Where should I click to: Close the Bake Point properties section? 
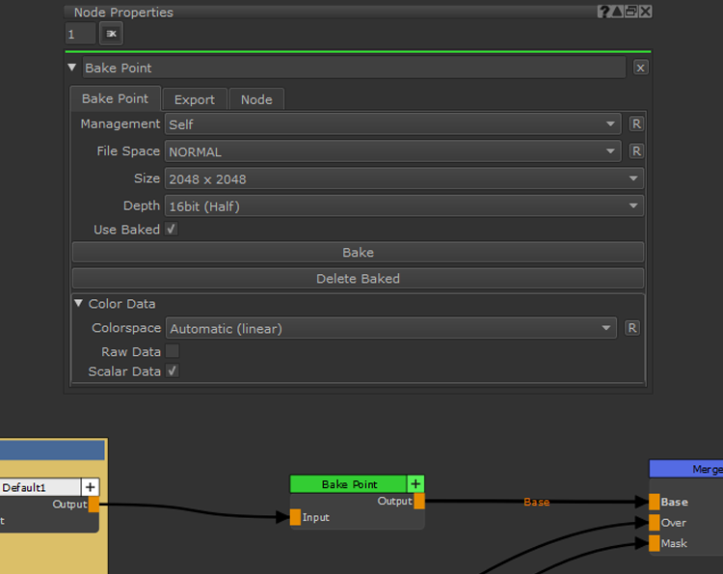(641, 68)
